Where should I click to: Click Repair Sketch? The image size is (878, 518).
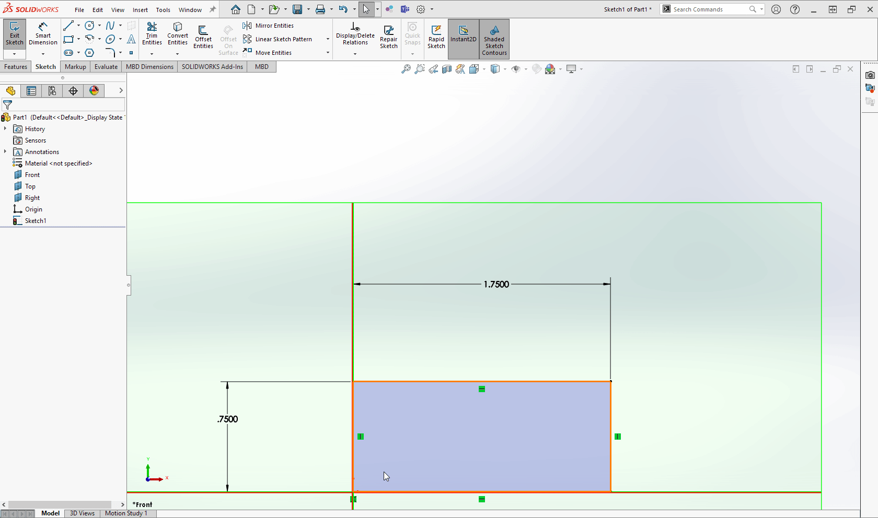[x=389, y=35]
